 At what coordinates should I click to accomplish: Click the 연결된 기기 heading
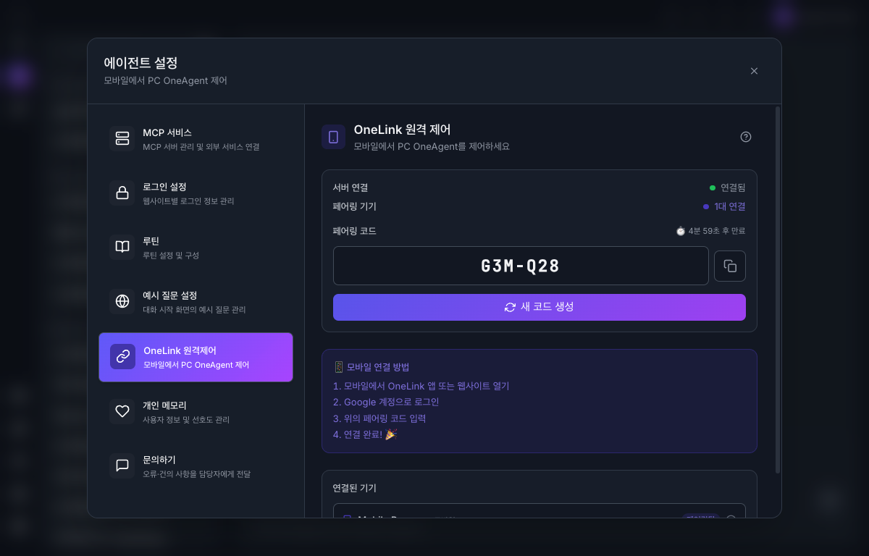pos(355,488)
